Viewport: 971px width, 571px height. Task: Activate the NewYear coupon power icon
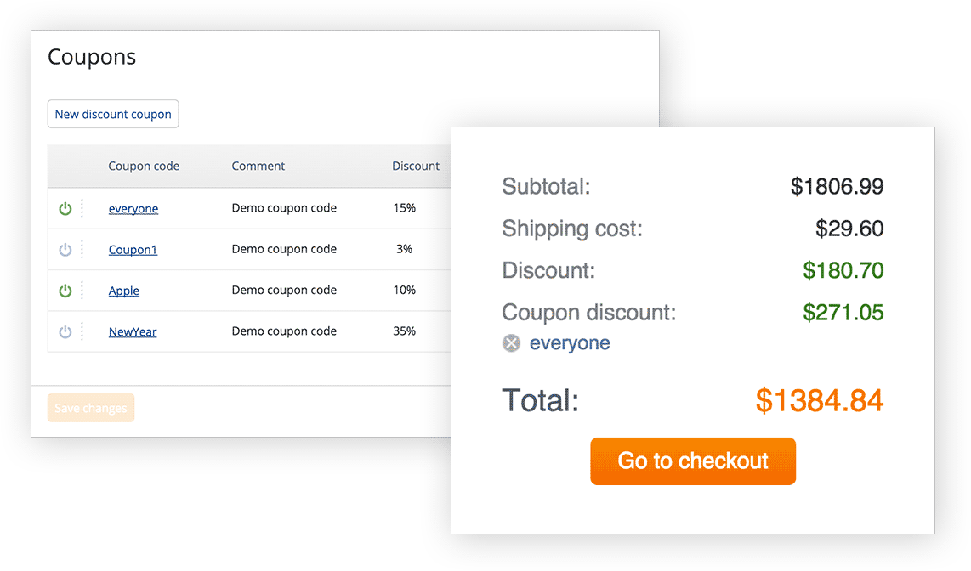pos(65,331)
